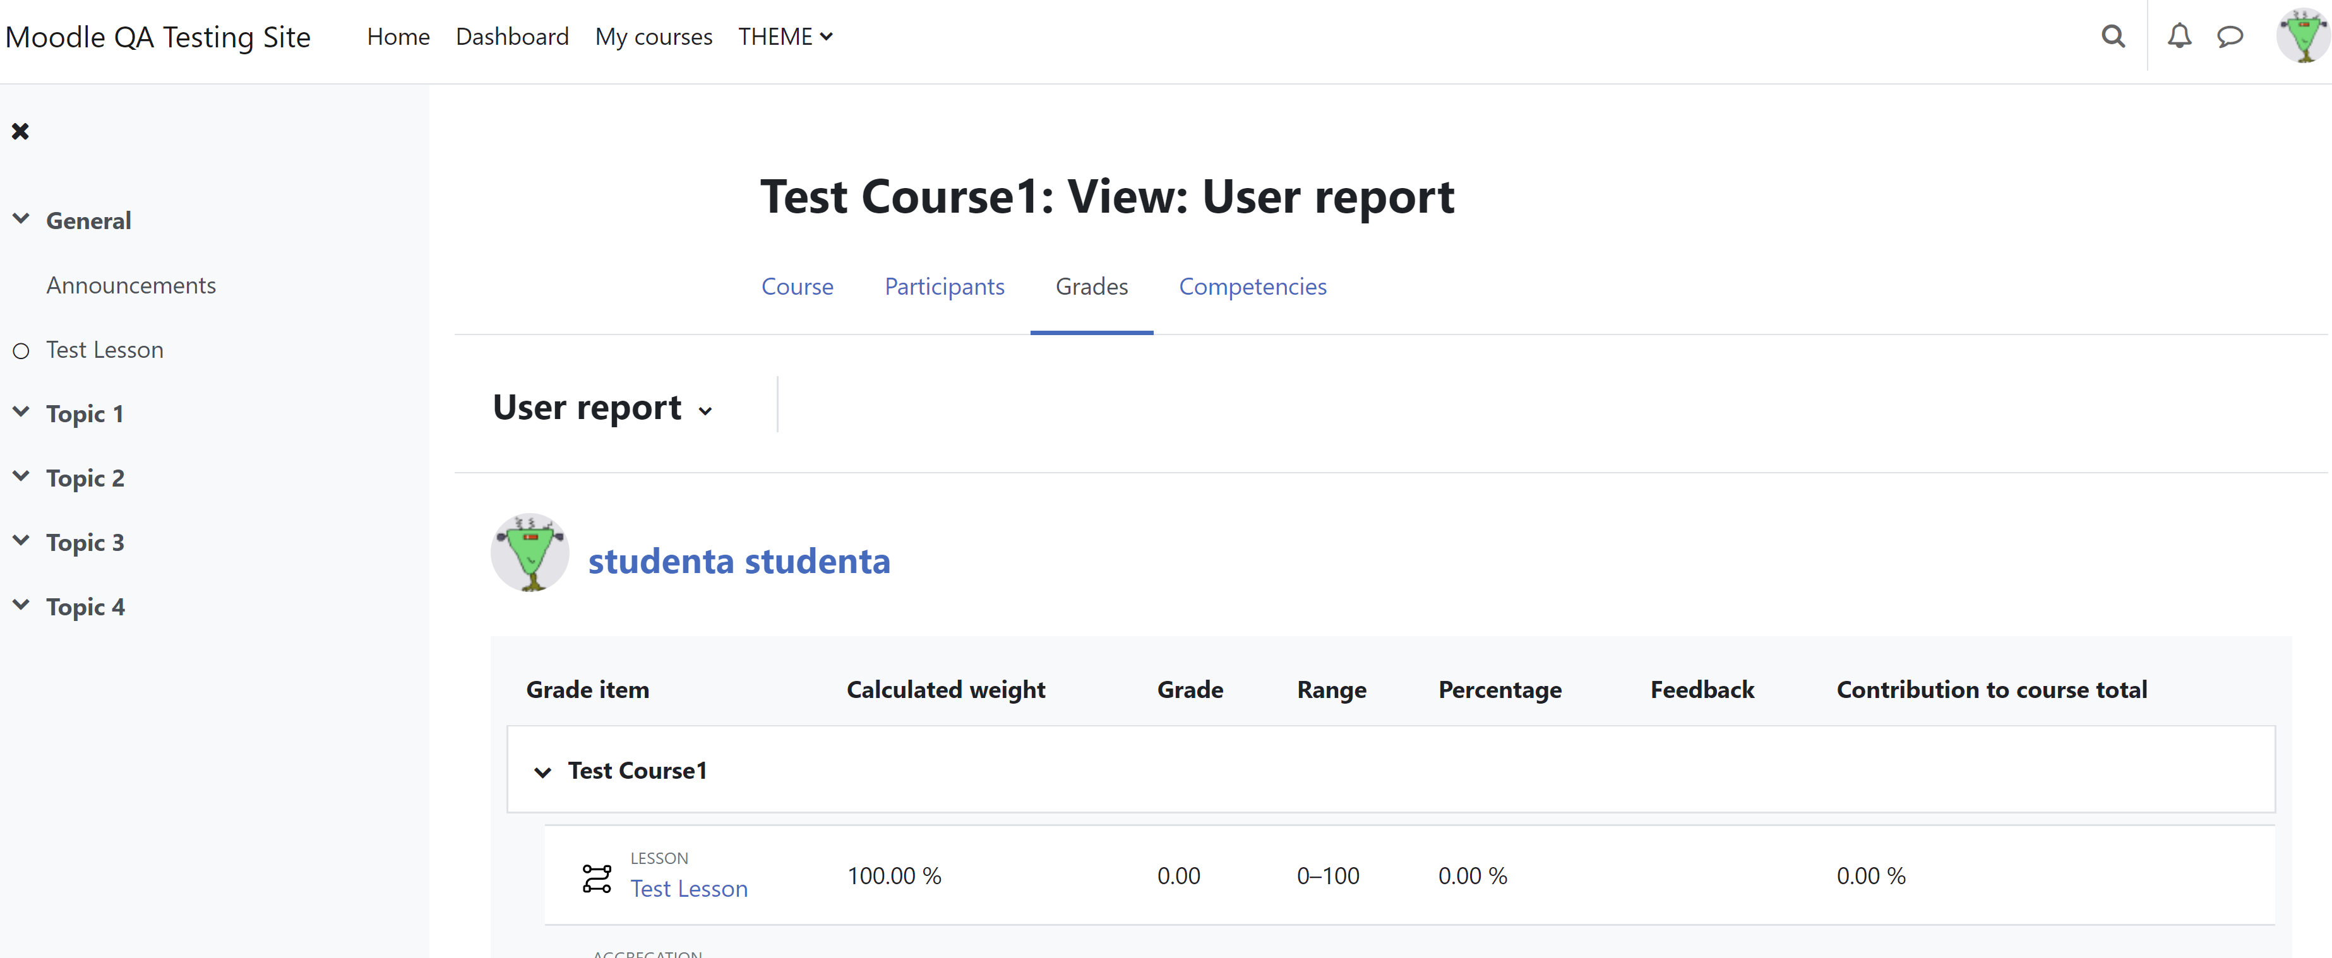Click Contribution to course total header

[x=1992, y=690]
